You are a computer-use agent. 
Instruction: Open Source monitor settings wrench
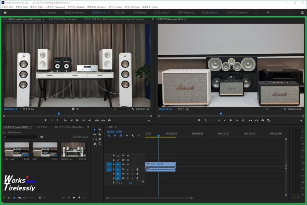click(x=133, y=109)
